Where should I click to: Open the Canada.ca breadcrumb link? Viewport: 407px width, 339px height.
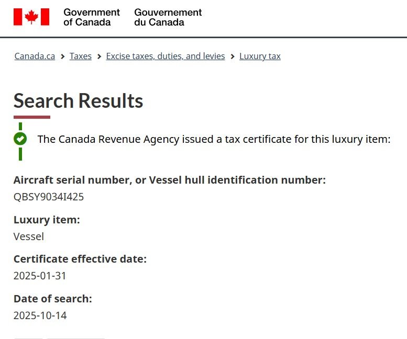pos(35,56)
